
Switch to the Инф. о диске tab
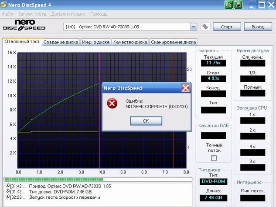96,42
